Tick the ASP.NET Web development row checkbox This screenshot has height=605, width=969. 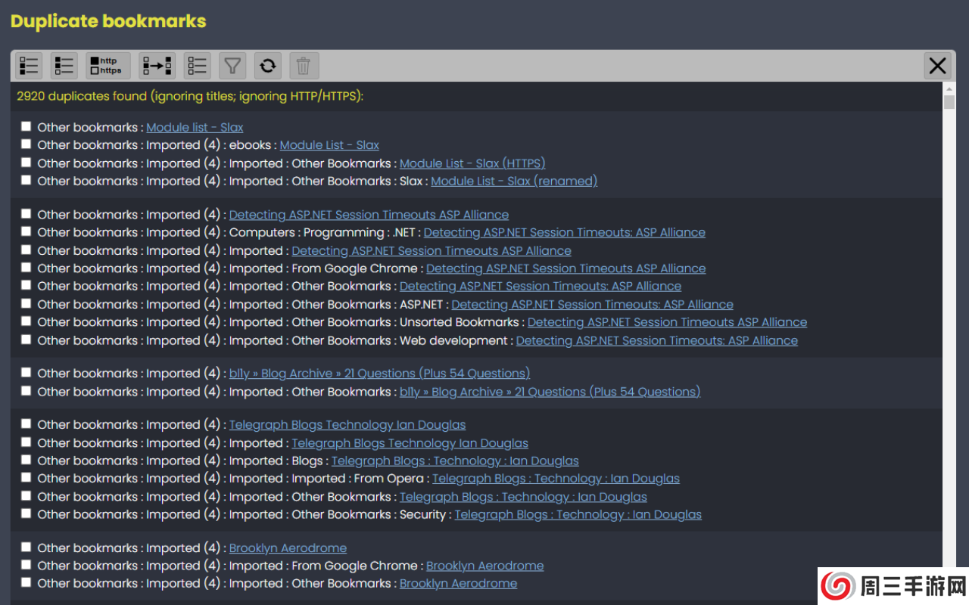26,340
